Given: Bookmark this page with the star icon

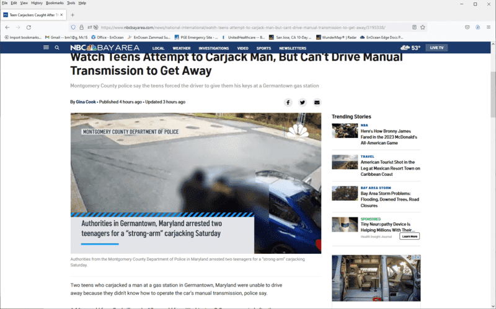Looking at the screenshot, I should coord(423,27).
